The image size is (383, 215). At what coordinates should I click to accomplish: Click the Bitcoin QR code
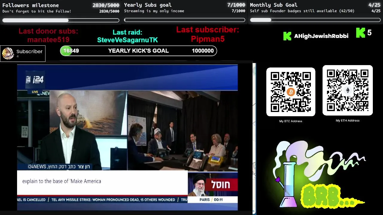[x=291, y=92]
